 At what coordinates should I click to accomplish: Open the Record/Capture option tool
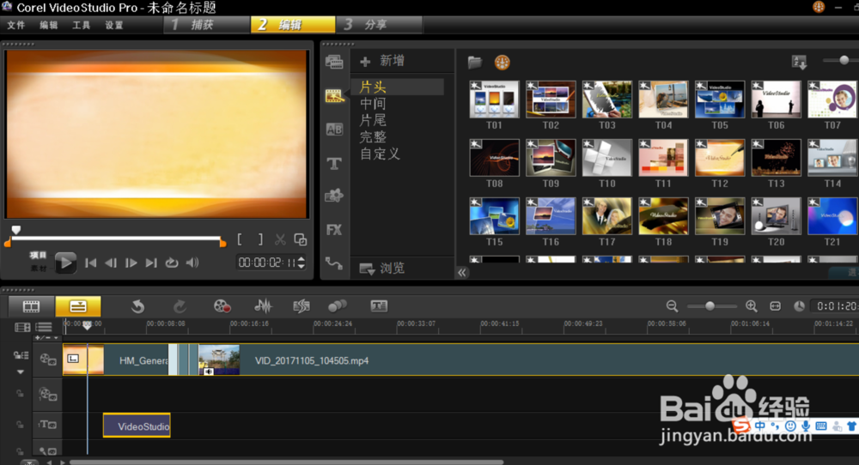[222, 306]
